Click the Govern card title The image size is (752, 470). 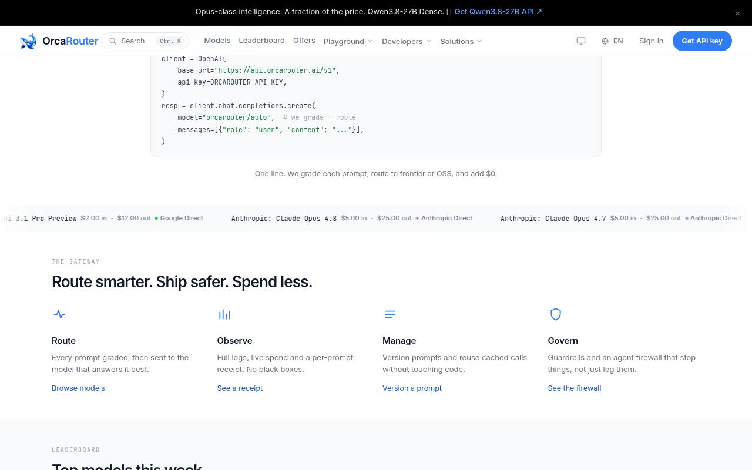[563, 341]
